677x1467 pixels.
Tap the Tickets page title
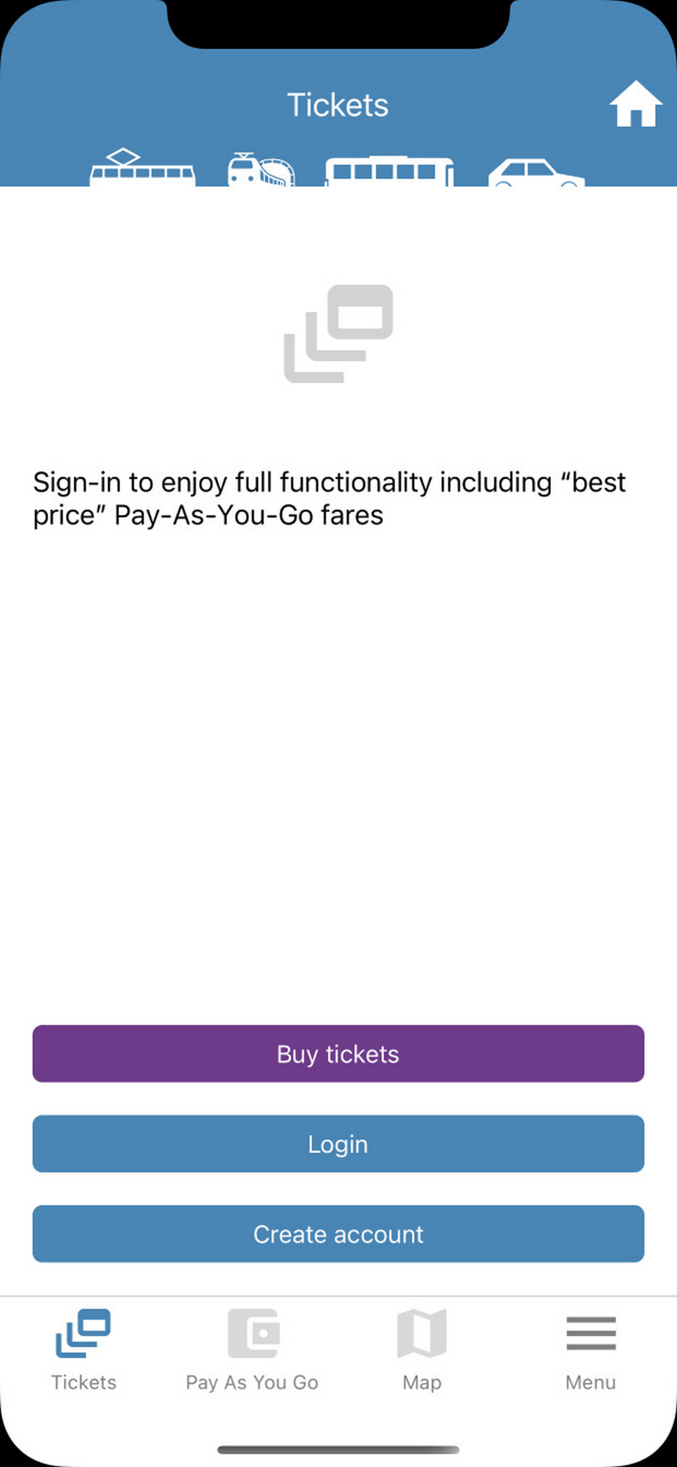pyautogui.click(x=338, y=105)
